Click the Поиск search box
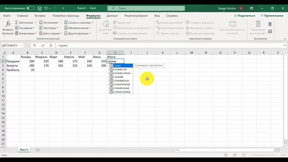Screen dimensions: 288x162 (146, 8)
